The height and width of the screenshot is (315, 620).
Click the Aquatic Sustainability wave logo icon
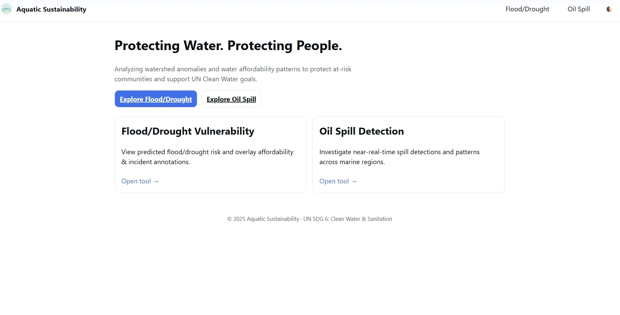pos(7,9)
